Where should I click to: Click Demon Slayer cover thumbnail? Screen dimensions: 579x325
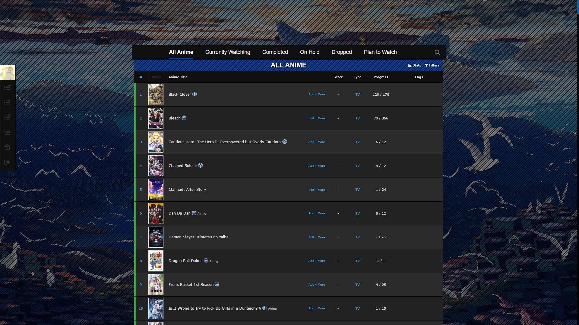coord(156,237)
